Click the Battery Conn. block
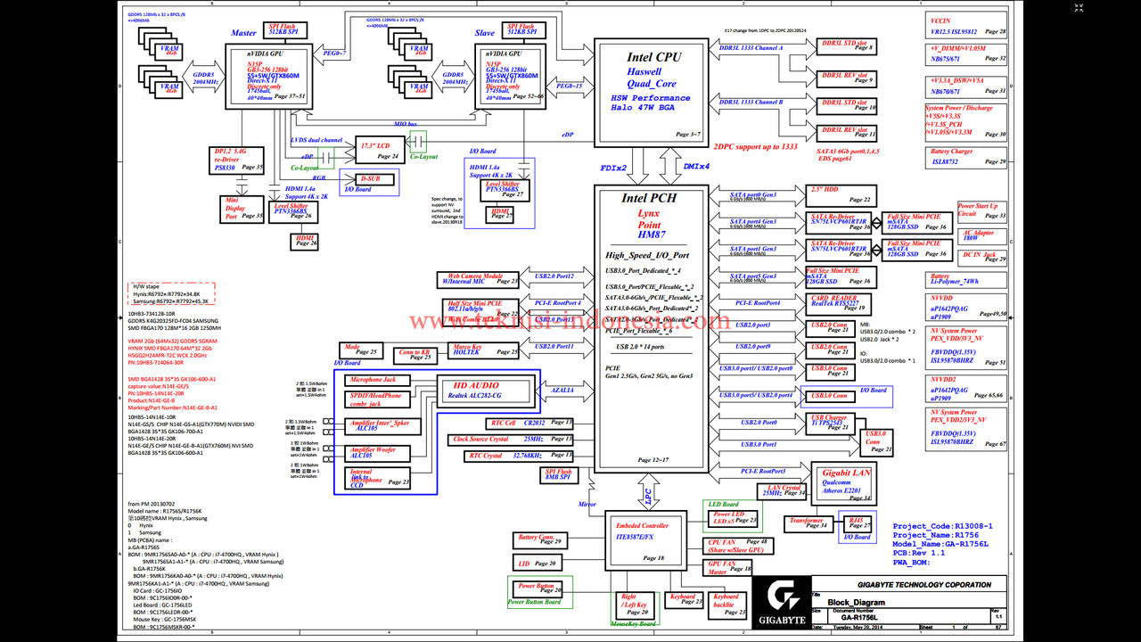1141x642 pixels. [539, 539]
